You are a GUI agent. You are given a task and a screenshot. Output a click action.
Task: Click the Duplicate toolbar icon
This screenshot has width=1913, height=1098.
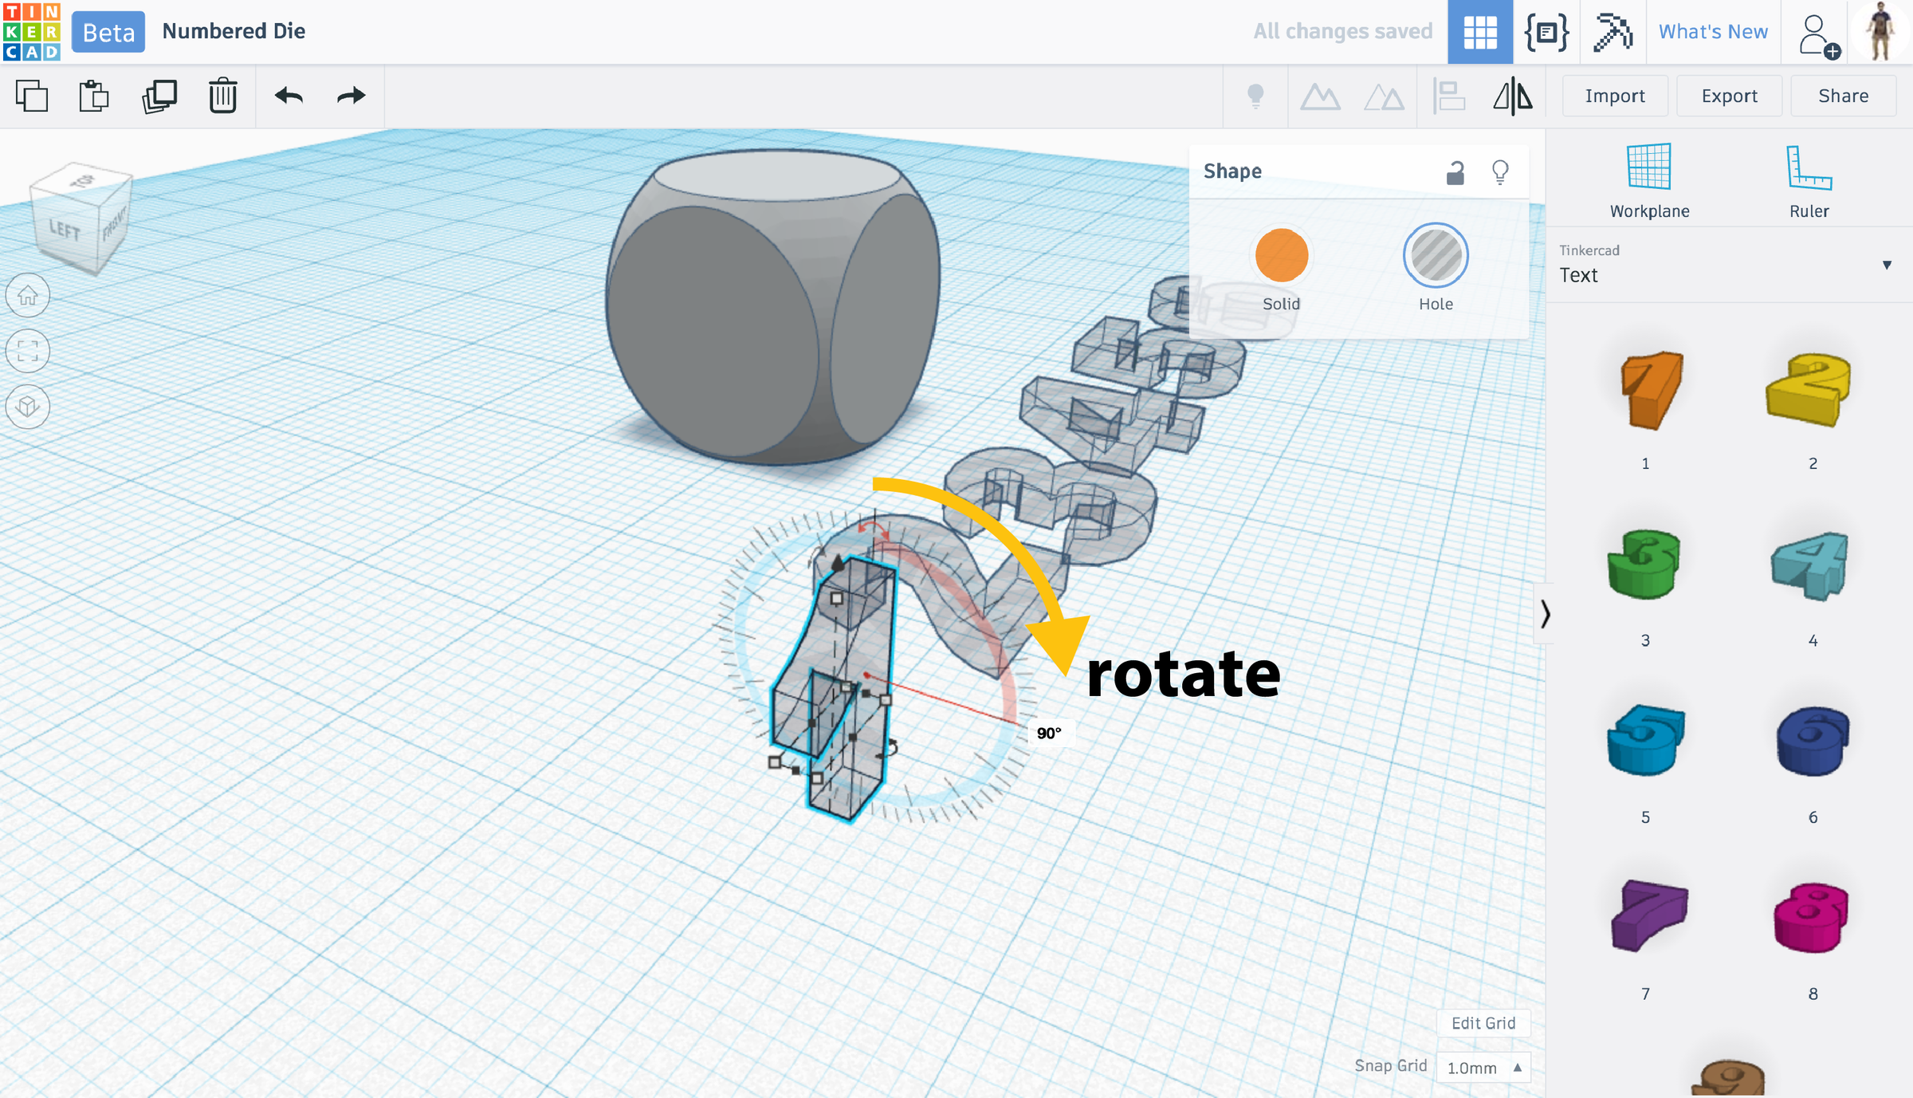point(159,96)
